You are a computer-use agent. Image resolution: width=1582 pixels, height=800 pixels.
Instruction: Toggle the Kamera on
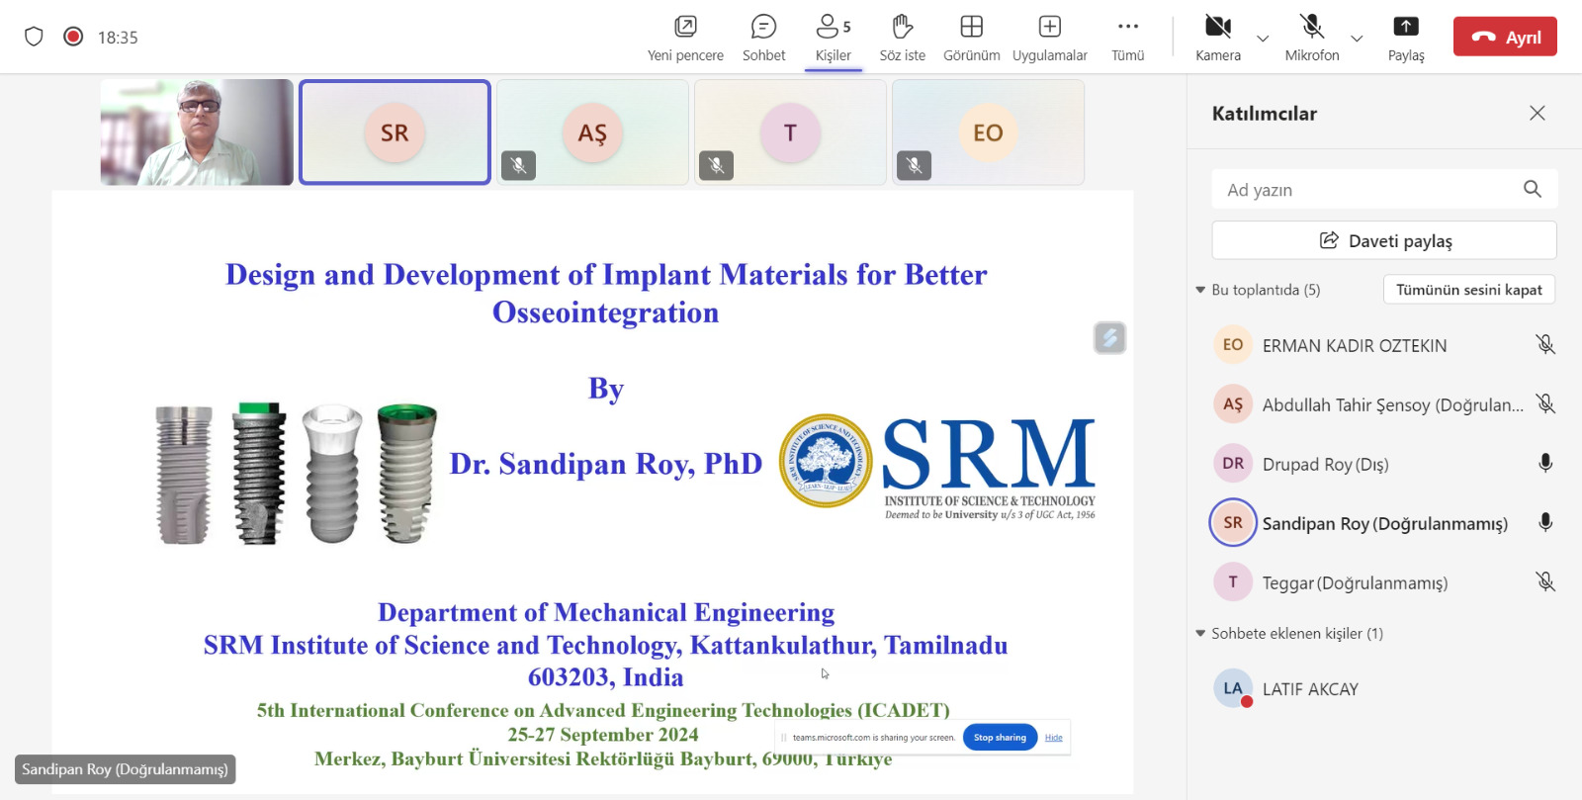(x=1217, y=27)
